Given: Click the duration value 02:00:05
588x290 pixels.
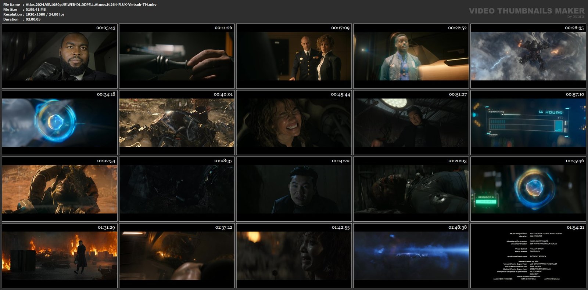Looking at the screenshot, I should click(x=33, y=19).
